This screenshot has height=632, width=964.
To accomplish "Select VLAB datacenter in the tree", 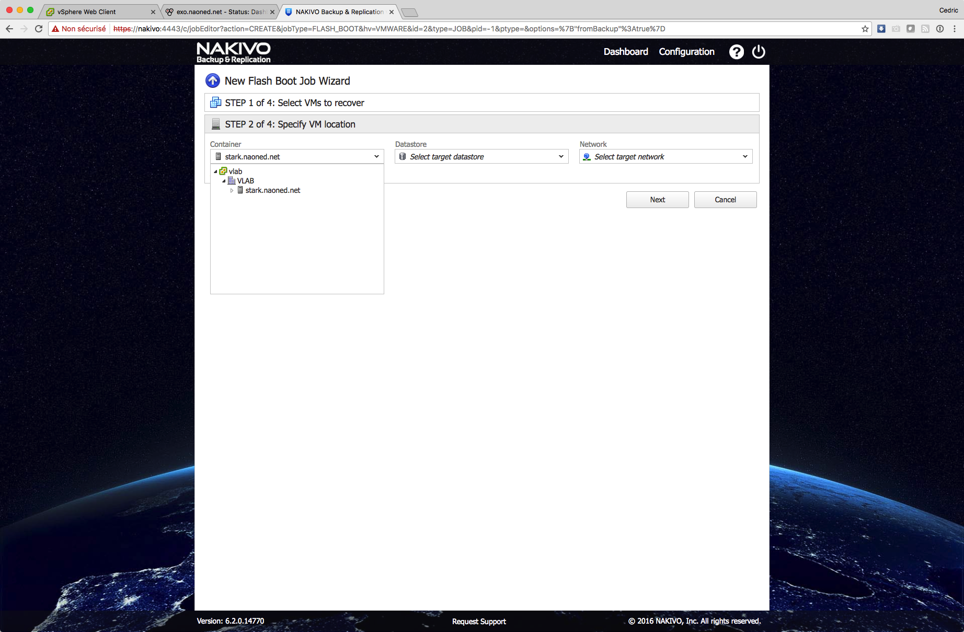I will 245,181.
